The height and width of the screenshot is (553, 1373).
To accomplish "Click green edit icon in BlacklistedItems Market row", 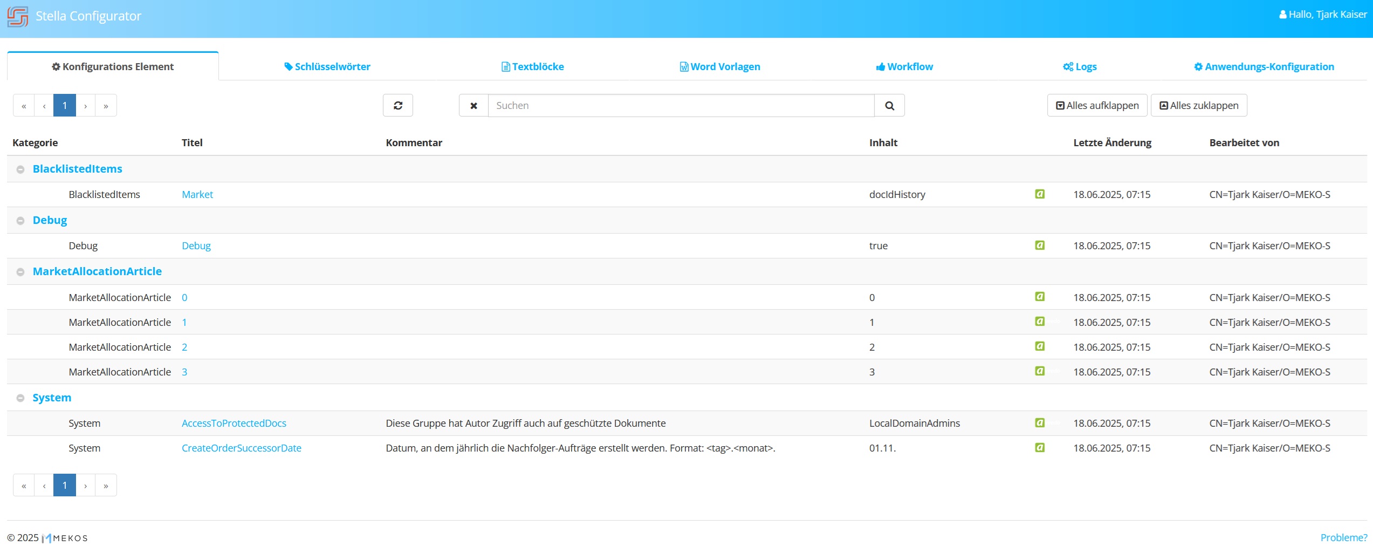I will click(1039, 194).
